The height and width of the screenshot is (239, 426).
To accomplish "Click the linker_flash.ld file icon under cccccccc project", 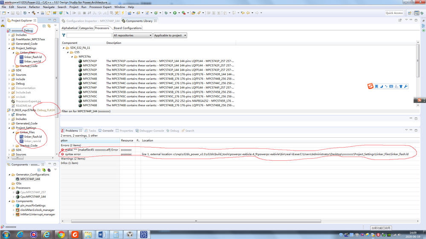I will coord(21,57).
